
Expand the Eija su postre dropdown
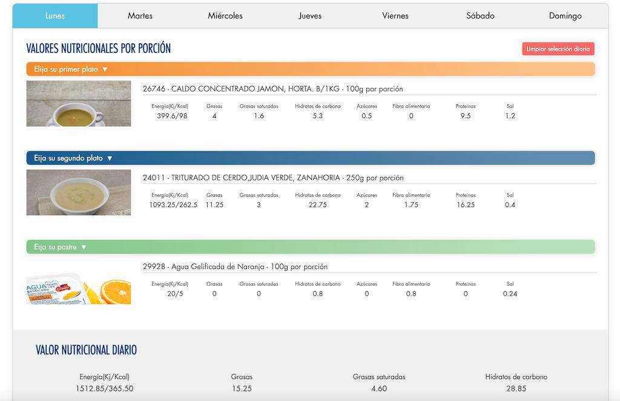click(x=56, y=247)
